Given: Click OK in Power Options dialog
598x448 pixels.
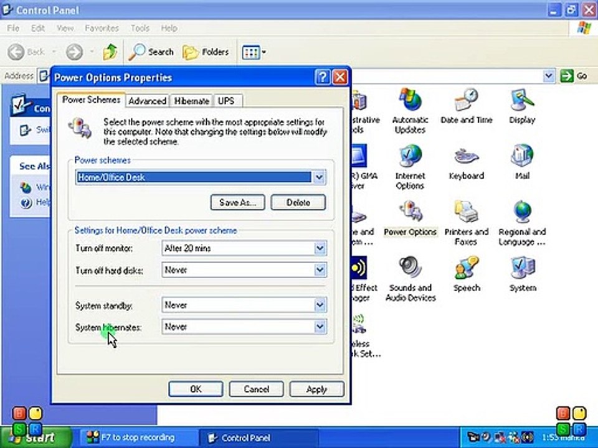Looking at the screenshot, I should [196, 389].
